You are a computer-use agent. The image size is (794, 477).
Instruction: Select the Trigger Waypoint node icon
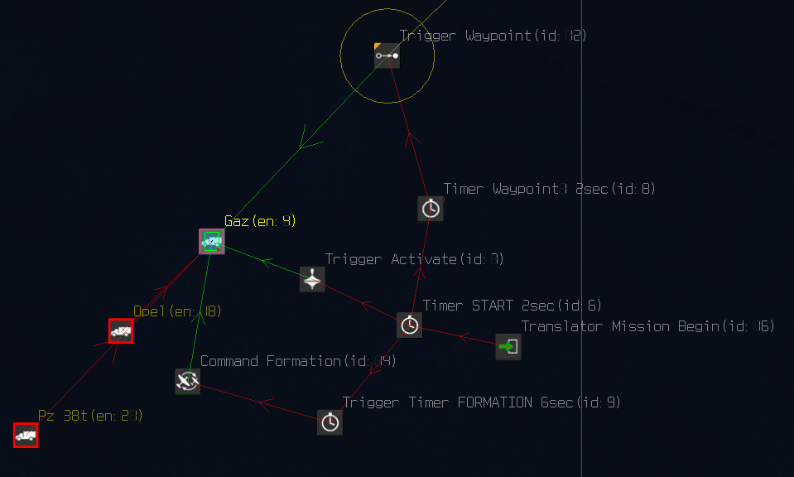(387, 55)
